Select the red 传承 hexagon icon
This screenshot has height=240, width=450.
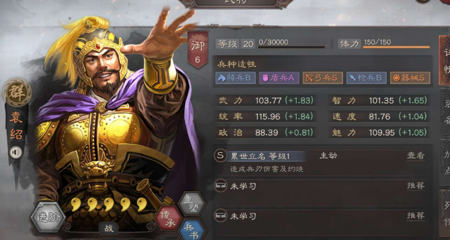coord(168,219)
